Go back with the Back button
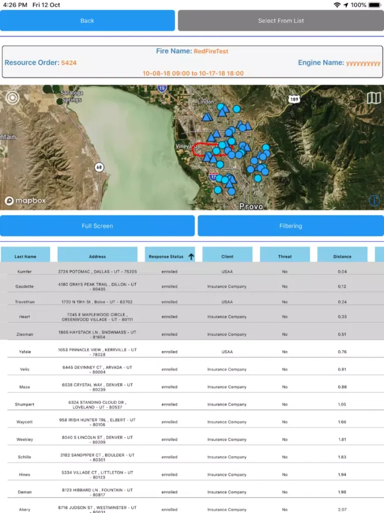Viewport: 384px width, 513px height. click(87, 21)
